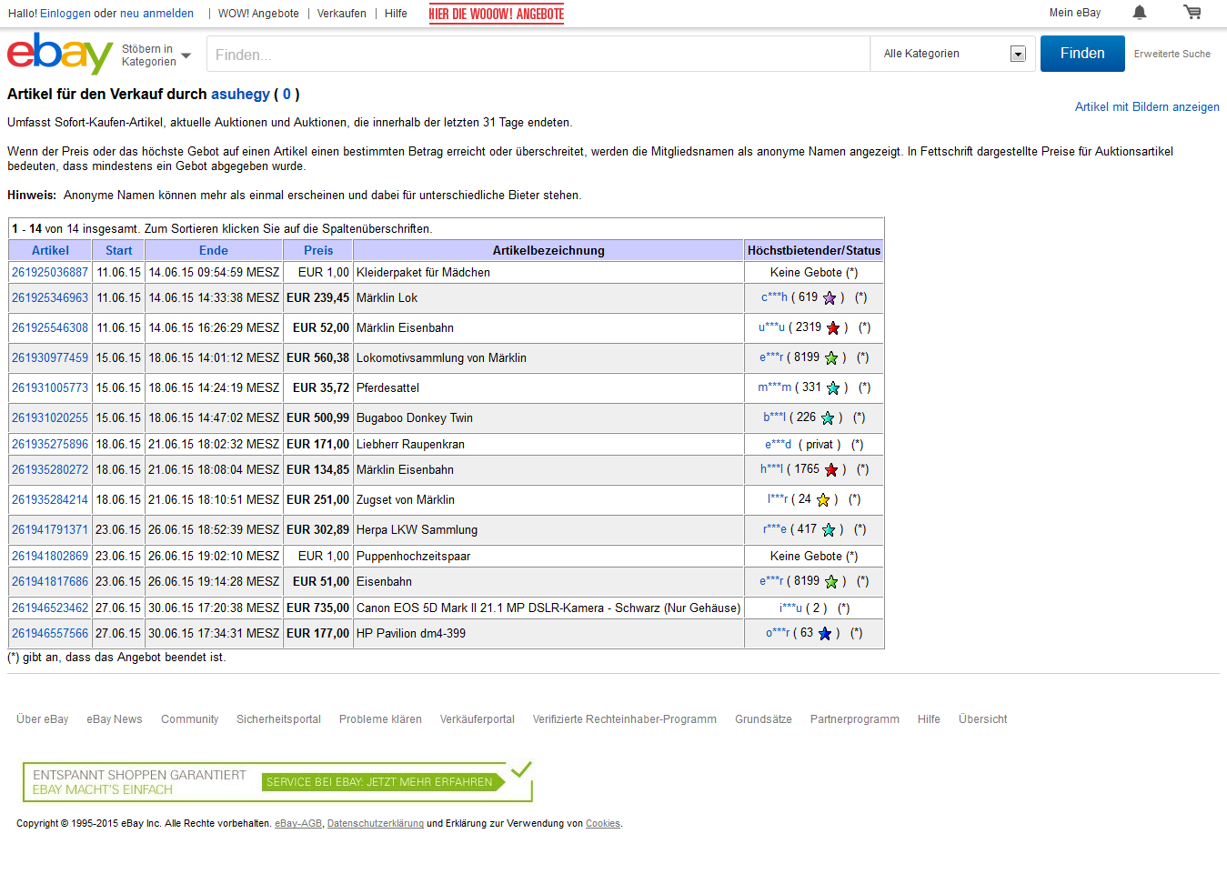Open item number 261935275896
Viewport: 1227px width, 874px height.
click(x=50, y=444)
